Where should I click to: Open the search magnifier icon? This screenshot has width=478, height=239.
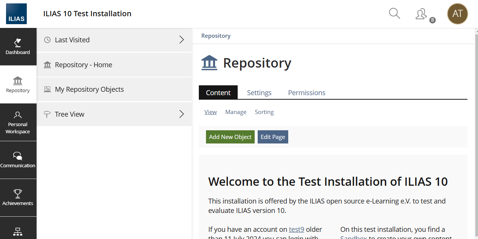[394, 14]
